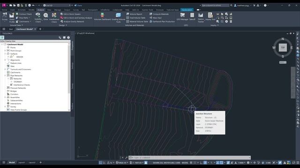Toggle MODEL space button in status bar
The height and width of the screenshot is (168, 300).
[x=185, y=163]
